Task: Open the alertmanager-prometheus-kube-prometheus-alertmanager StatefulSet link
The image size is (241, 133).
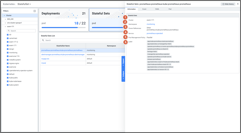Action: click(63, 55)
